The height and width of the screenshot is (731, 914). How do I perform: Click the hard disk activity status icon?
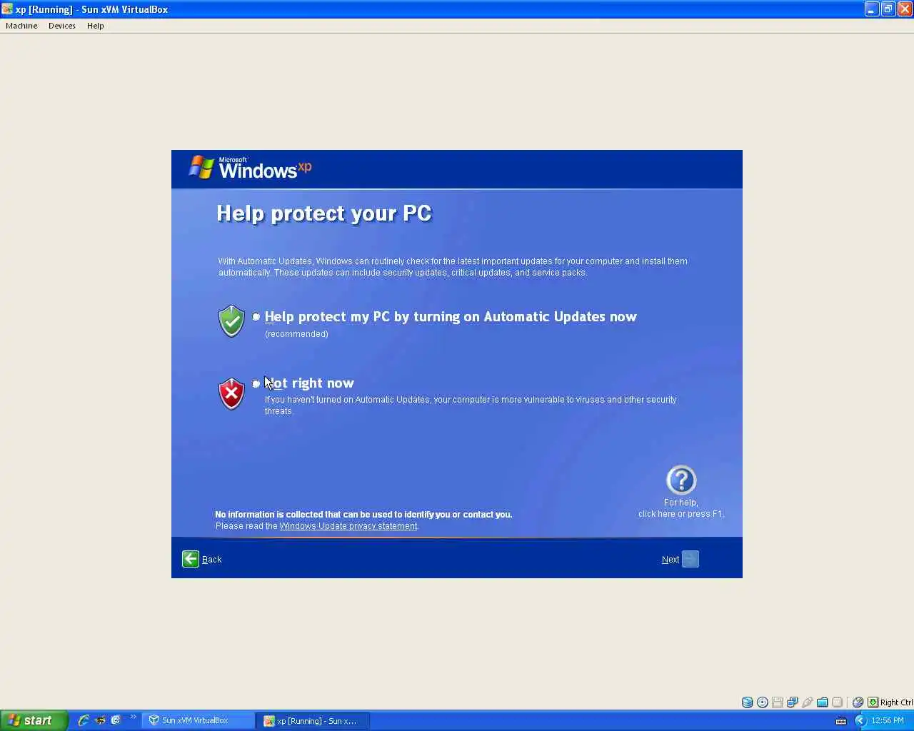tap(748, 702)
